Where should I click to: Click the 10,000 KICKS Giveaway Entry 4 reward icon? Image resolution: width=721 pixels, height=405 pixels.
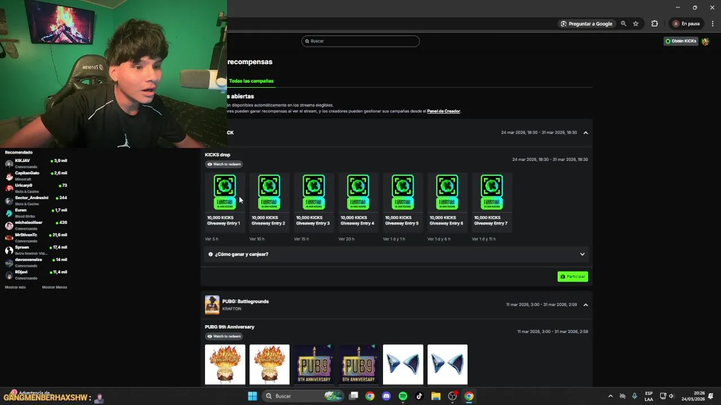[358, 192]
